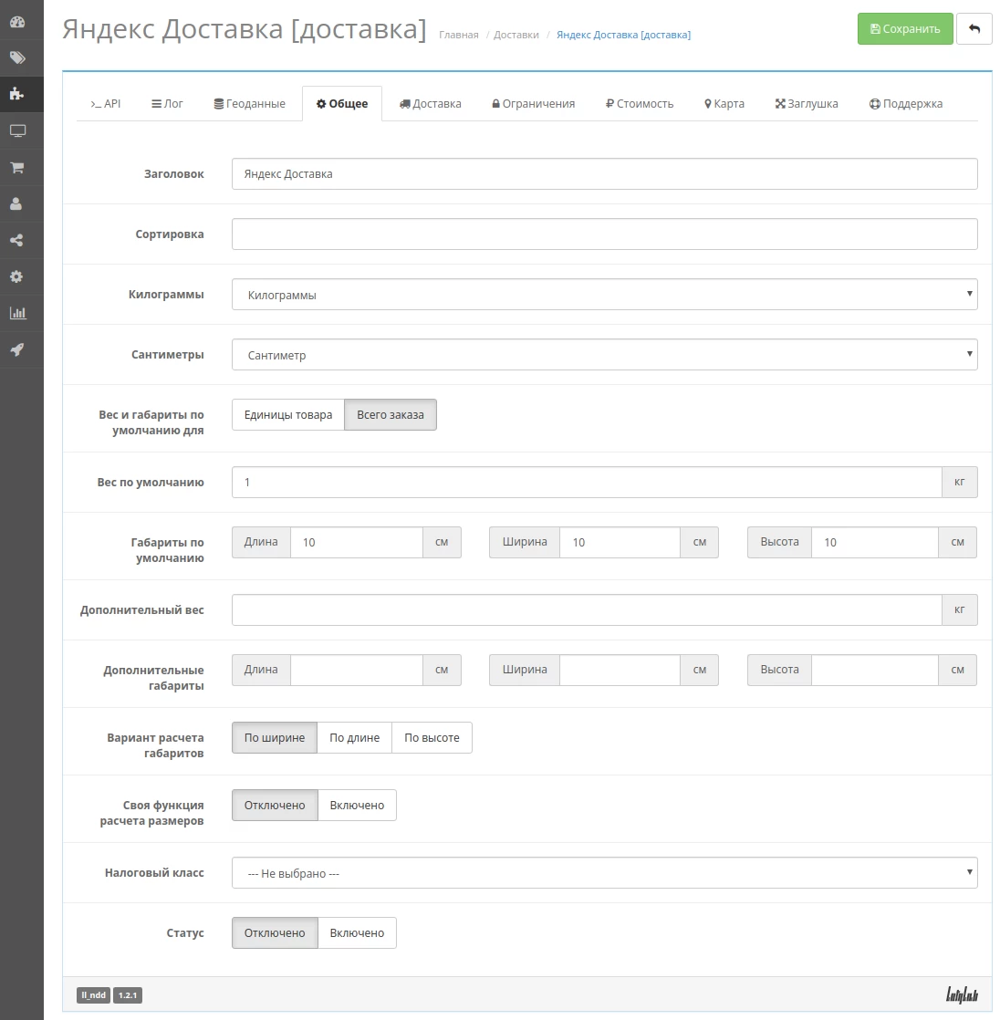Open the Сантиметр length unit dropdown
1000x1020 pixels.
pos(604,355)
